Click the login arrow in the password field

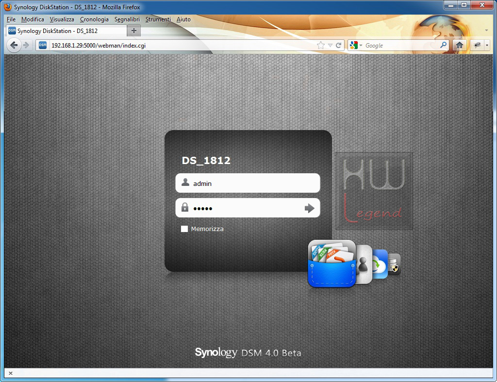click(309, 208)
